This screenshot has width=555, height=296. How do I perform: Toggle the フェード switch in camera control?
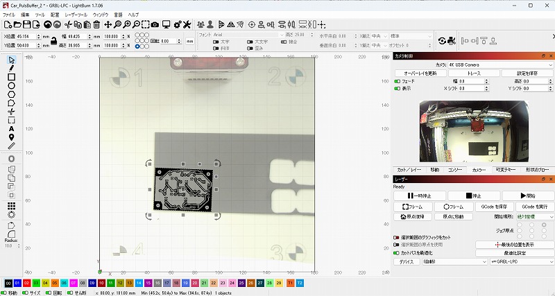click(x=398, y=81)
